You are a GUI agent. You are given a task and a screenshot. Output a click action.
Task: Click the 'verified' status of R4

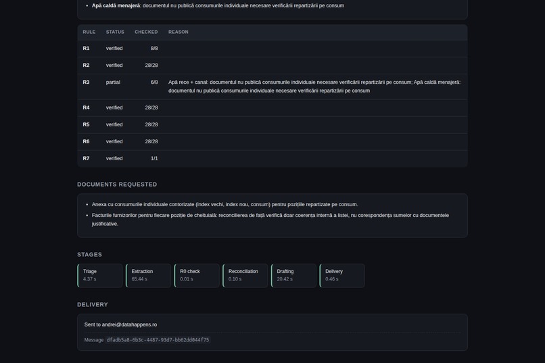coord(114,107)
